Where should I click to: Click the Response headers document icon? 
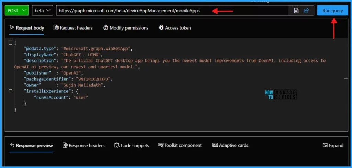65,145
